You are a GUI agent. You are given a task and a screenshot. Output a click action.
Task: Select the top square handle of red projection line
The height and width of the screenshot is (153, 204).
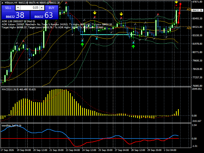coord(181,4)
